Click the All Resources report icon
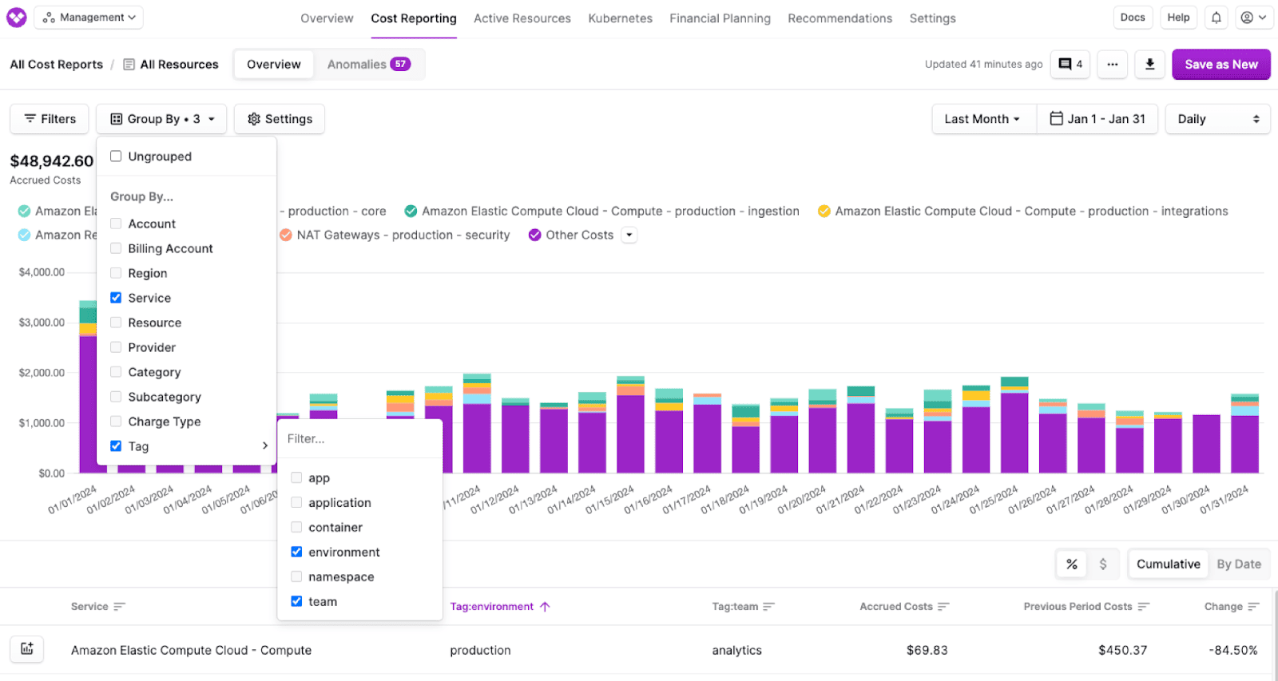This screenshot has width=1278, height=681. click(129, 65)
